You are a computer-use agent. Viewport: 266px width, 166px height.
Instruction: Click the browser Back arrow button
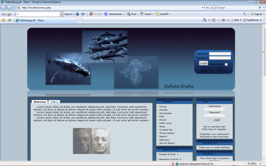tap(4, 8)
